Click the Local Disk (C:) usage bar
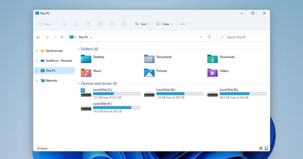 pos(117,94)
